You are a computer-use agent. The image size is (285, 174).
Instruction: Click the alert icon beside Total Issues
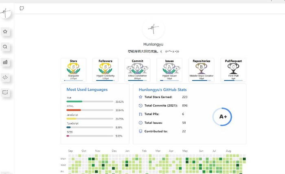pos(140,123)
